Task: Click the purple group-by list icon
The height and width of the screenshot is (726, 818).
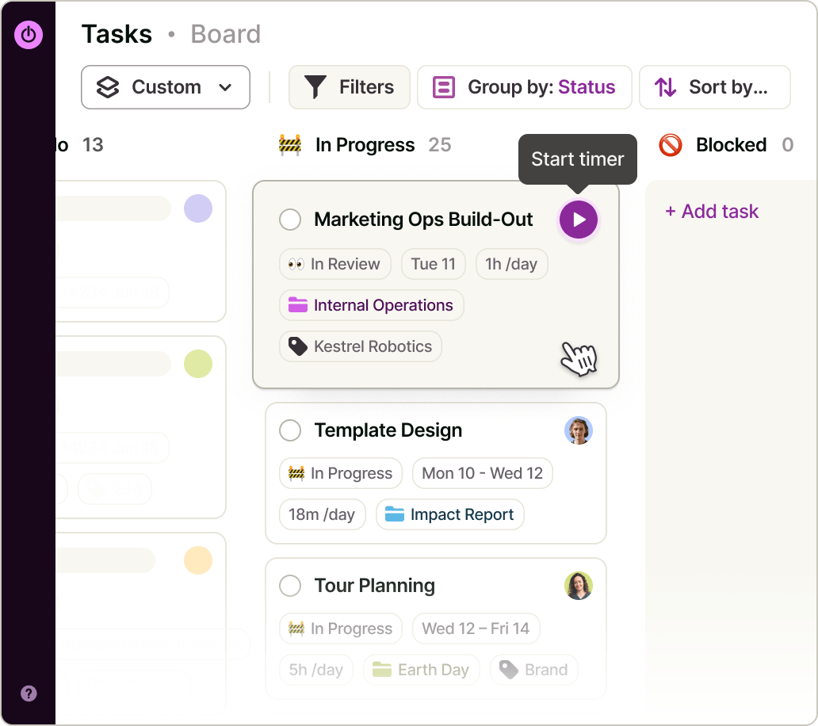Action: tap(443, 87)
